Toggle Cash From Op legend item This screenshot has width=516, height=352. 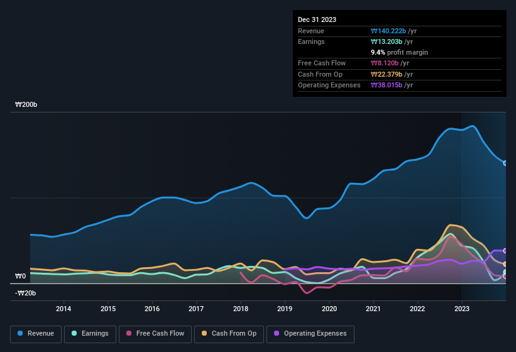[228, 334]
